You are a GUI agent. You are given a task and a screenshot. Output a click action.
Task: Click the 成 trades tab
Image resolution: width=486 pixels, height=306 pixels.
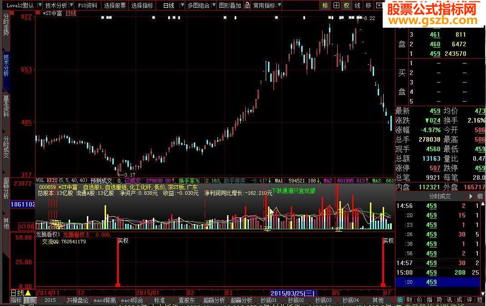(459, 300)
